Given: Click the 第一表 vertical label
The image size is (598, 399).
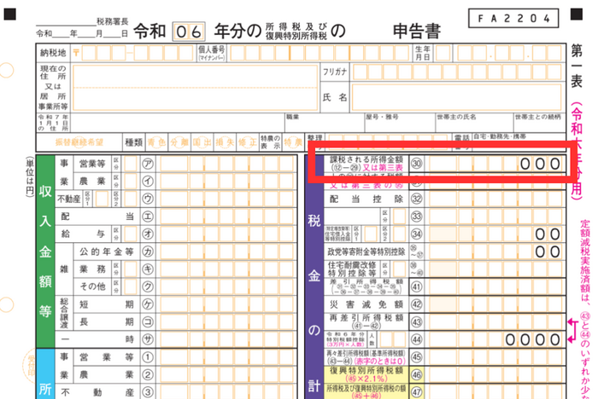Looking at the screenshot, I should click(577, 66).
